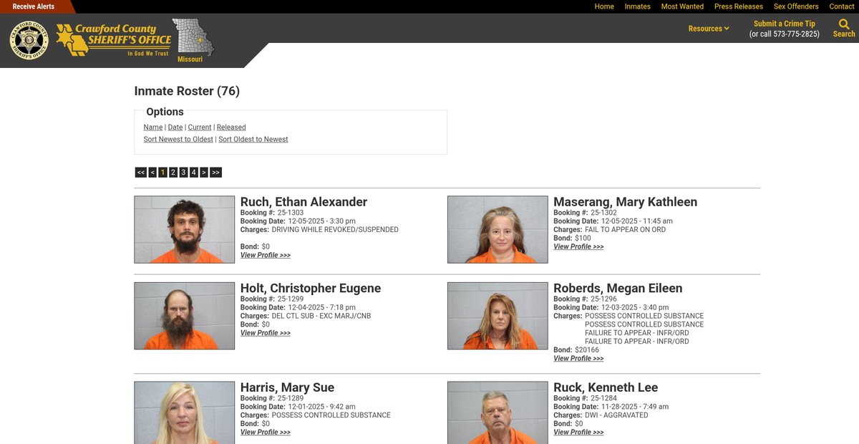Click the name Holt, Christopher Eugene
Image resolution: width=859 pixels, height=444 pixels.
coord(311,288)
